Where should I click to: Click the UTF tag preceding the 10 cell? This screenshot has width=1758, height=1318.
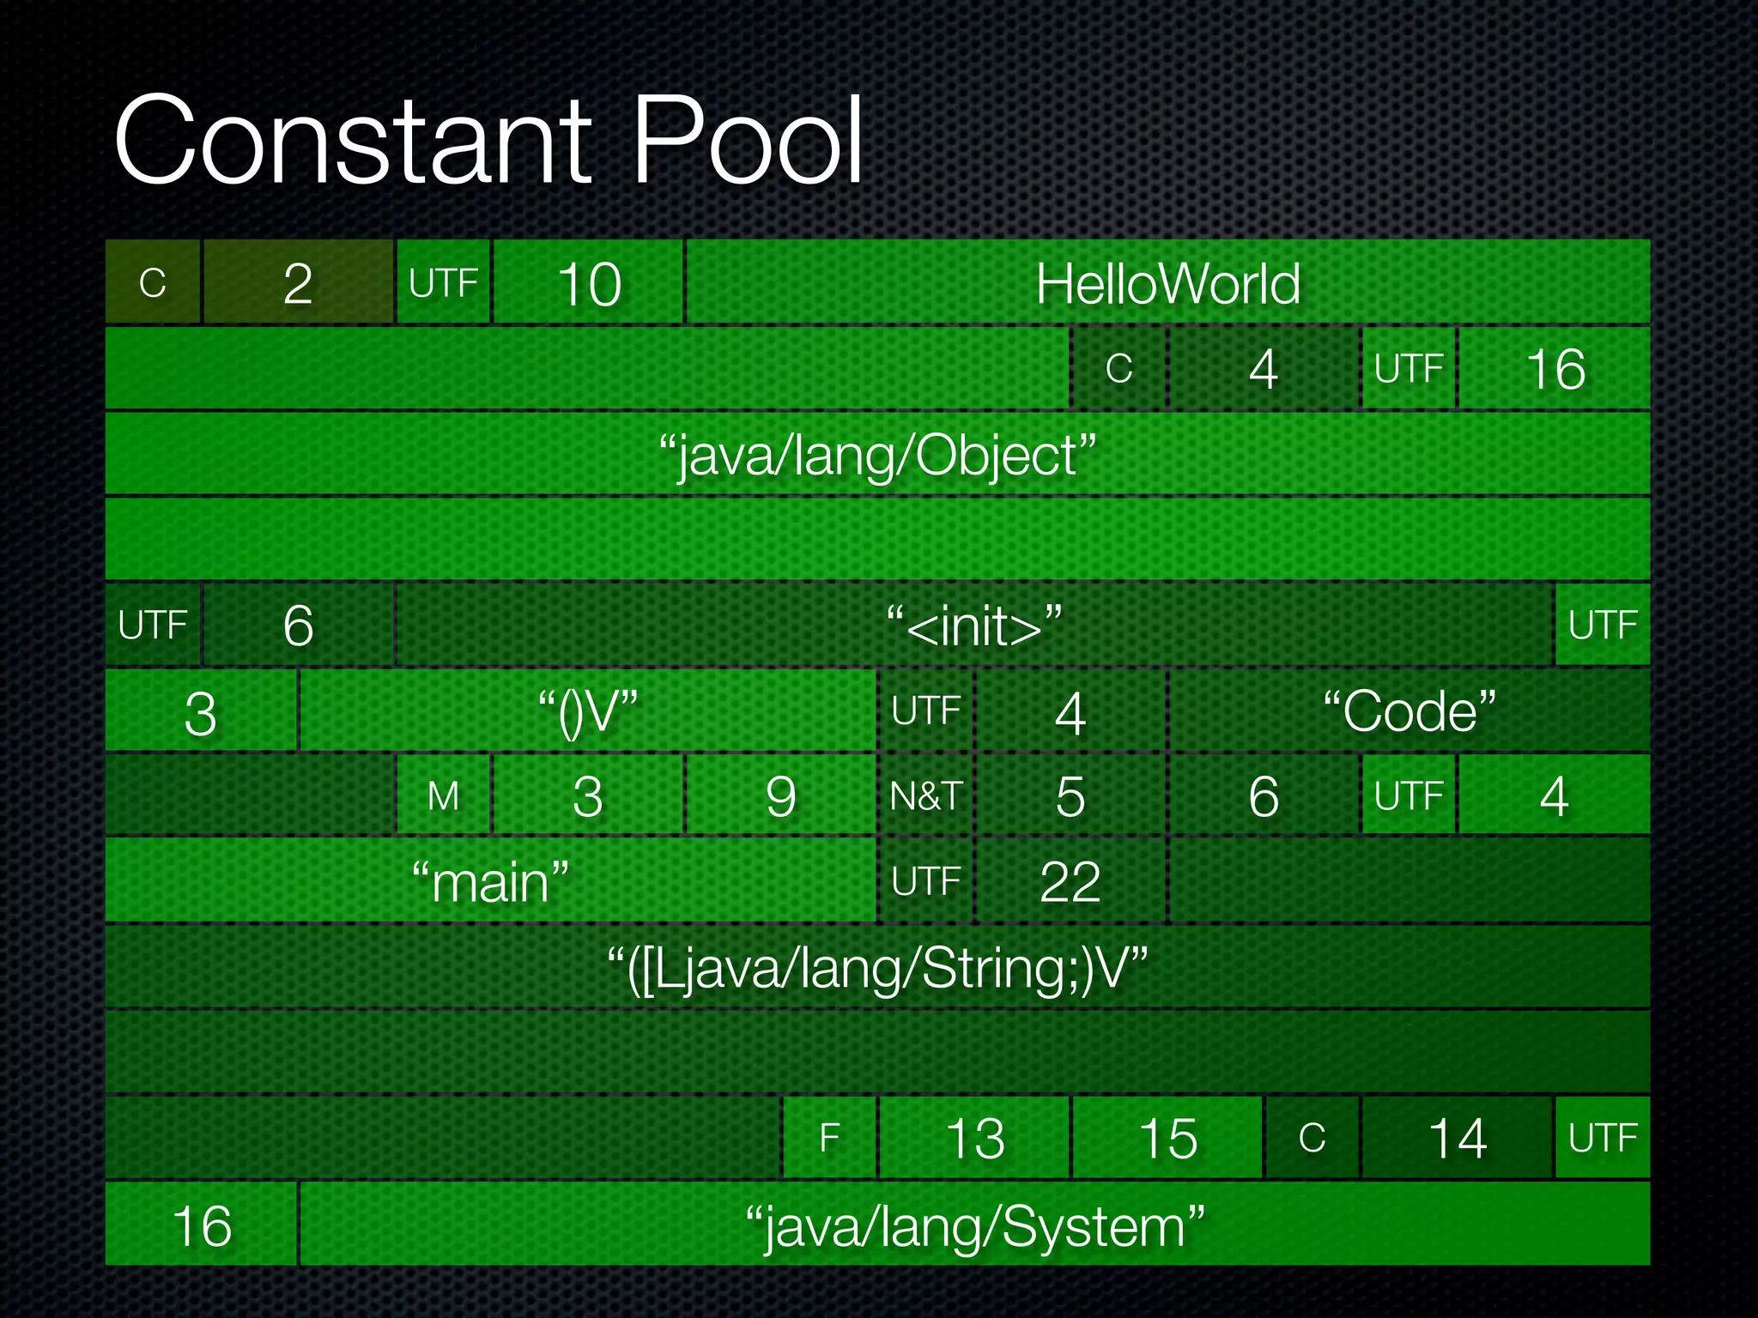pyautogui.click(x=443, y=282)
